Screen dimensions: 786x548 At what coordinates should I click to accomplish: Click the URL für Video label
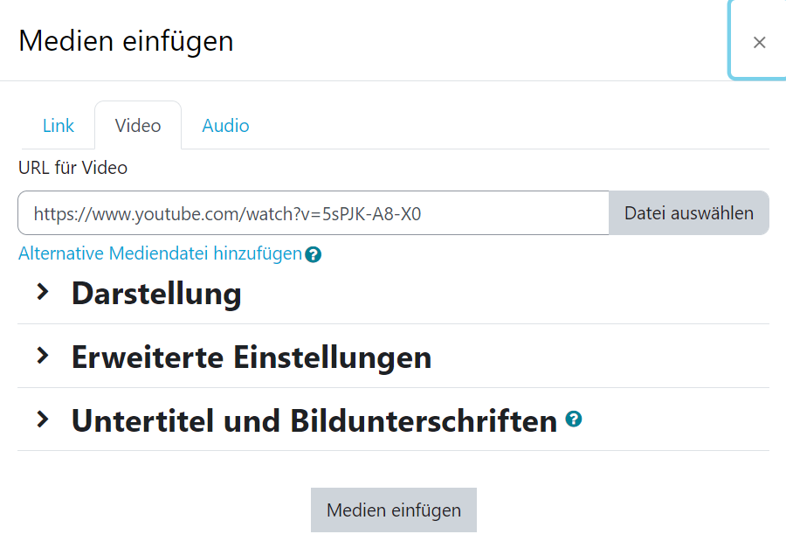73,168
